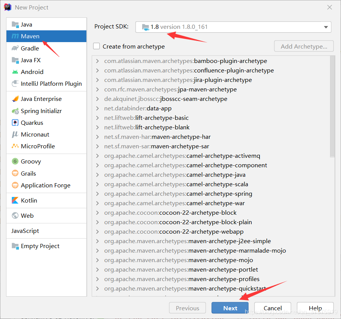Click the Android robot icon

pyautogui.click(x=15, y=72)
